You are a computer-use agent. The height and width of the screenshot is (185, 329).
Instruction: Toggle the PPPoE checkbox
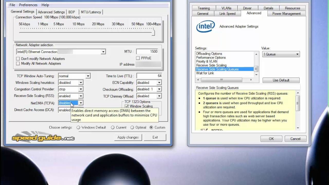(138, 58)
